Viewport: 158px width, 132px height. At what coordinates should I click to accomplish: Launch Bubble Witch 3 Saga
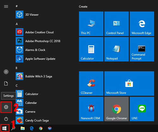tap(34, 76)
